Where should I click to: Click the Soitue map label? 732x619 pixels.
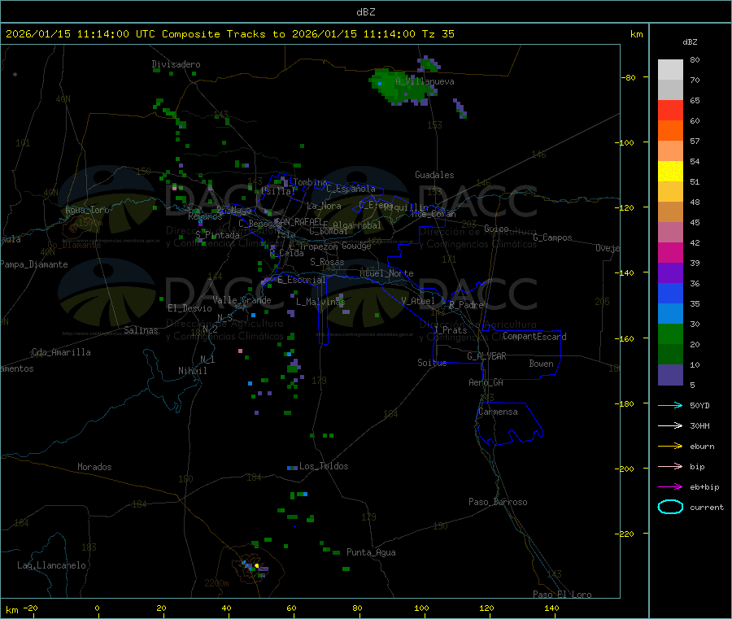[x=432, y=363]
